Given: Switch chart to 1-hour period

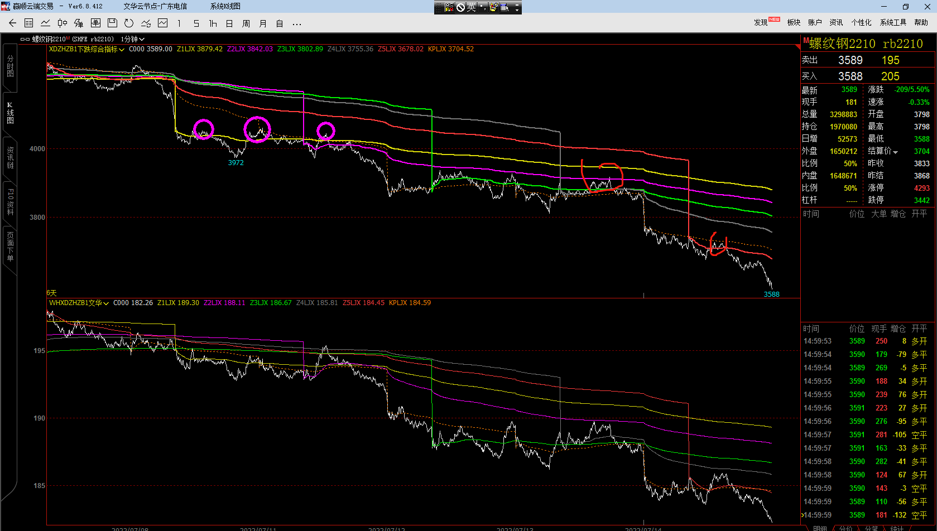Looking at the screenshot, I should click(x=213, y=23).
